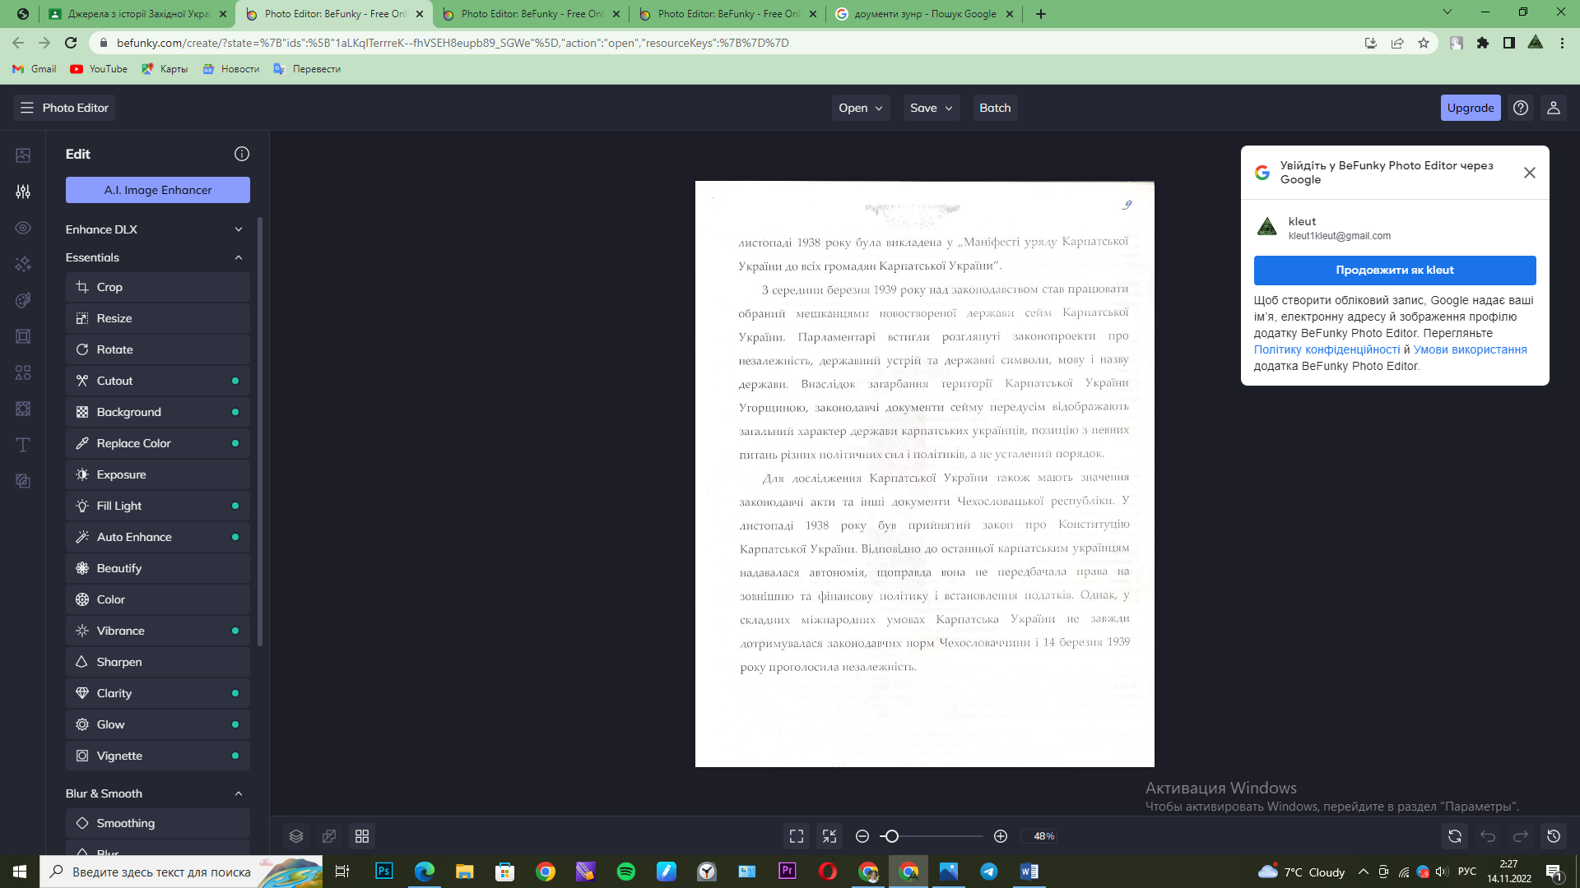The height and width of the screenshot is (888, 1580).
Task: Open the Touch Up eye sidebar icon
Action: tap(23, 228)
